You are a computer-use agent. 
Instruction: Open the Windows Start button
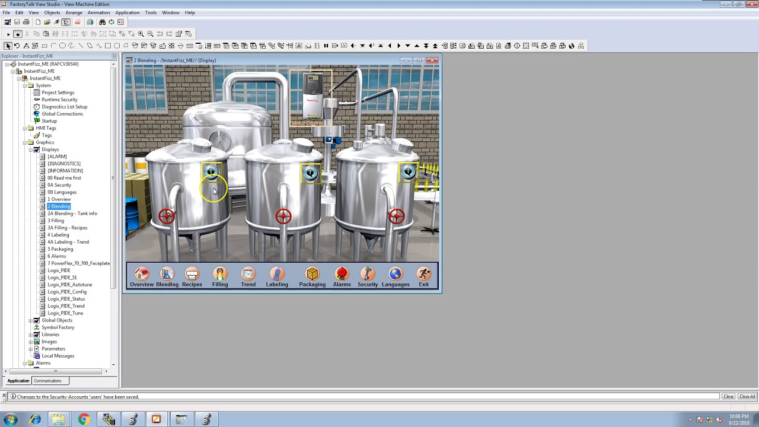click(10, 420)
